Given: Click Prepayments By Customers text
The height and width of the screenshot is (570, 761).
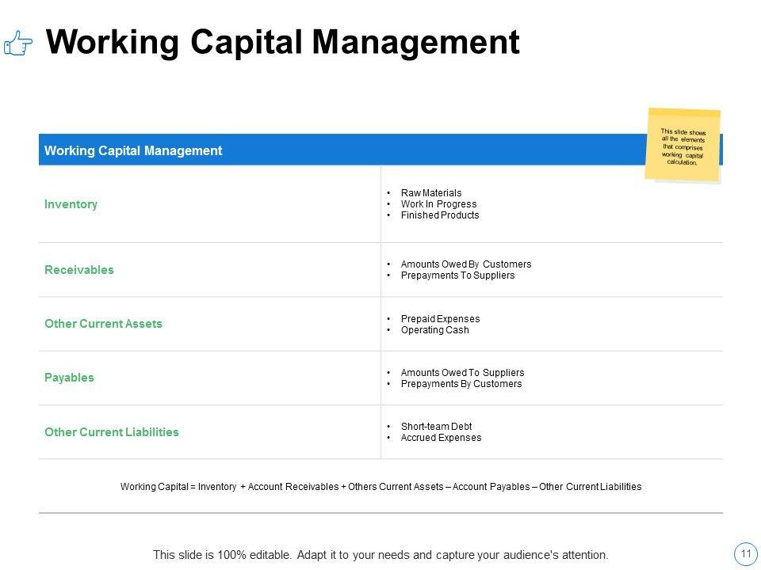Looking at the screenshot, I should coord(461,384).
